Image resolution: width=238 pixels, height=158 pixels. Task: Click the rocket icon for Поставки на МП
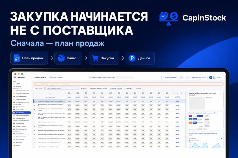pos(14,119)
